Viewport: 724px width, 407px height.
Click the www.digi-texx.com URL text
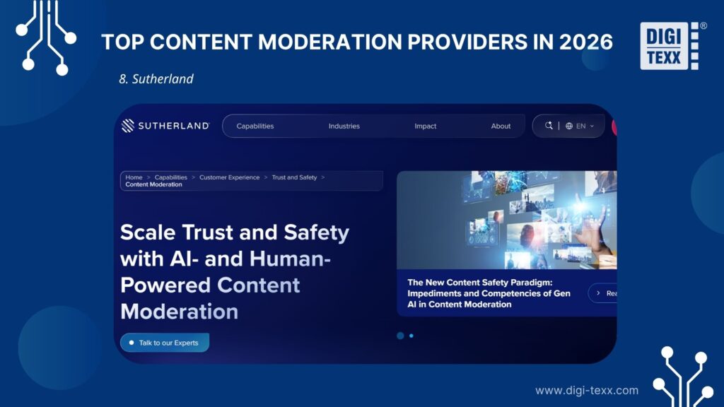587,390
